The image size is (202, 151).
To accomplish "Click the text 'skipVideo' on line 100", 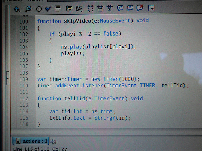I will pyautogui.click(x=78, y=21).
